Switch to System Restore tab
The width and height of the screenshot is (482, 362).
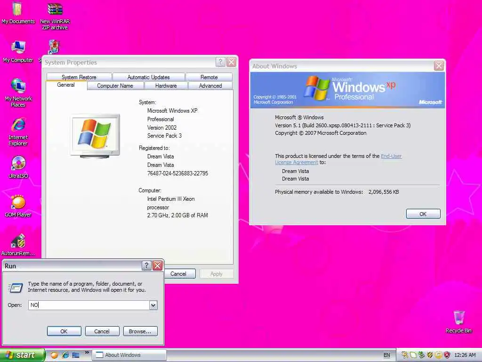pyautogui.click(x=79, y=77)
